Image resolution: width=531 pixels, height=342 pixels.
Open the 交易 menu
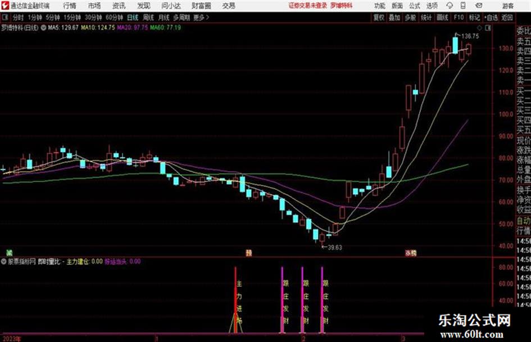pyautogui.click(x=229, y=6)
